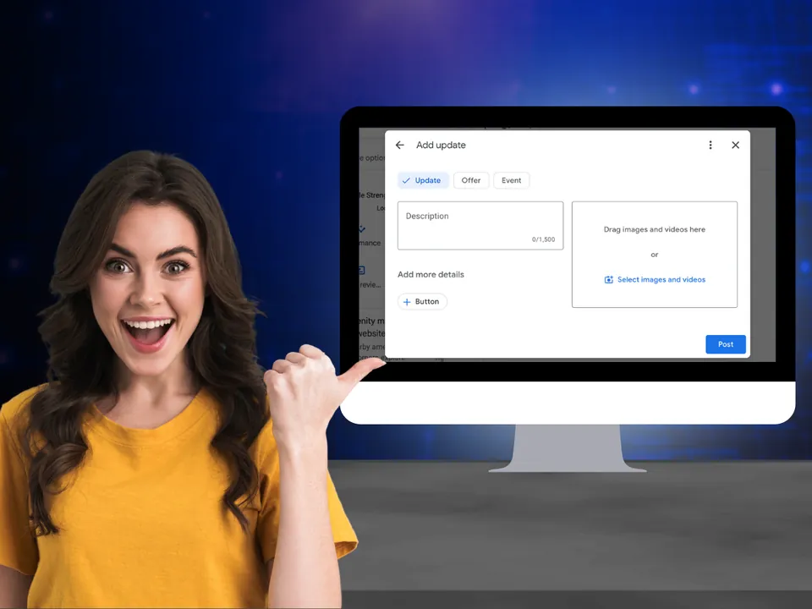Click the dimmed website text behind the dialog
The height and width of the screenshot is (609, 812).
(372, 333)
